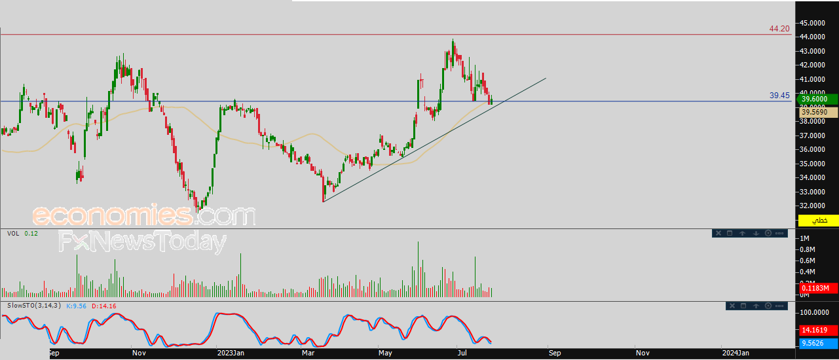
Task: Click the blue 9.5626 stochastic value tag
Action: 817,342
